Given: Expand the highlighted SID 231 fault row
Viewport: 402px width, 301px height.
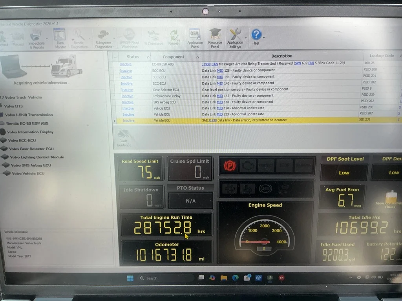Looking at the screenshot, I should [115, 121].
